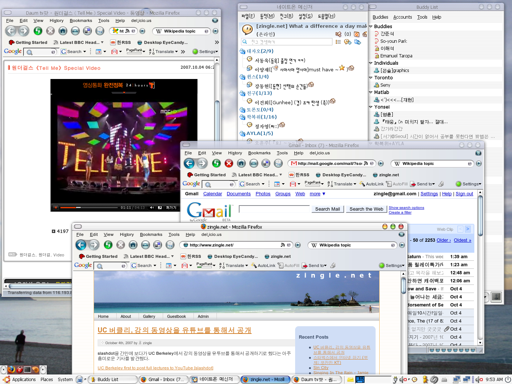Pause the Tell Me video playback
Screen dimensions: 512x384
(56, 208)
